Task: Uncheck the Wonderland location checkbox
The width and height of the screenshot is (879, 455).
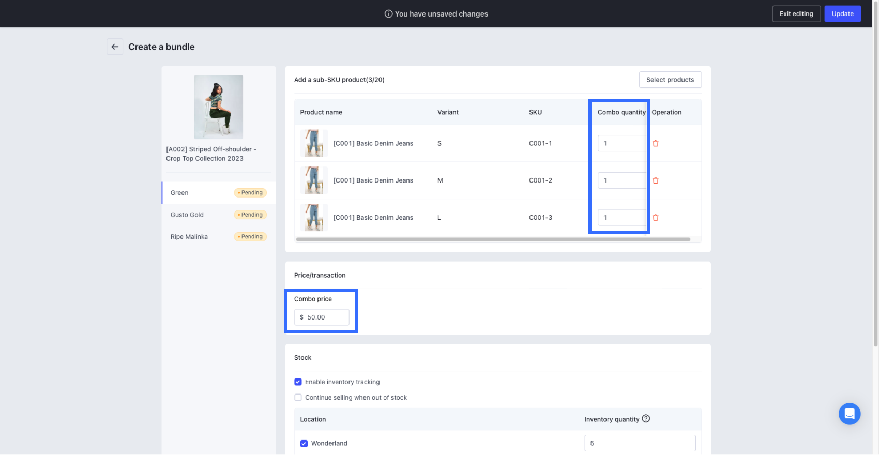Action: 304,444
